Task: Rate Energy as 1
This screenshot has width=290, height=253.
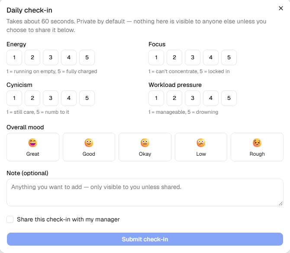Action: click(x=14, y=58)
